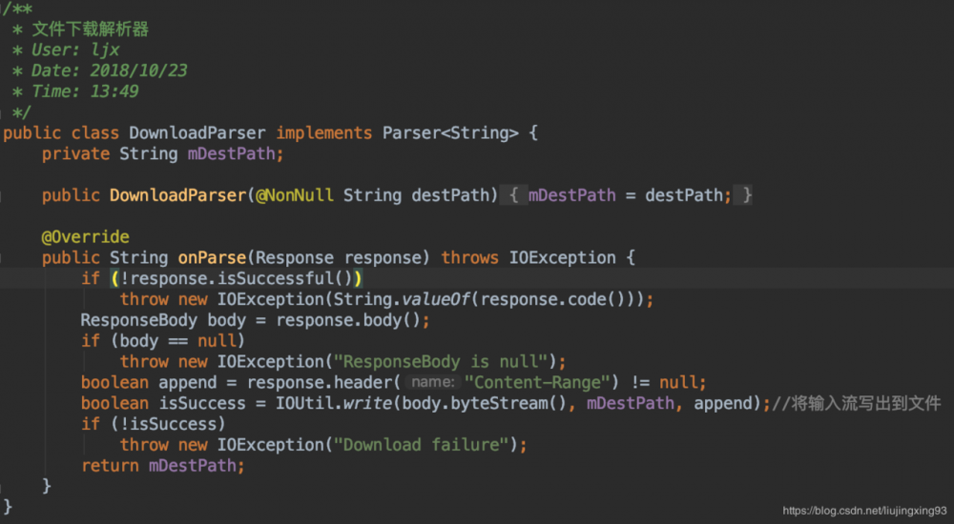The height and width of the screenshot is (524, 954).
Task: Click the "文件下载解析器" comment line
Action: pyautogui.click(x=90, y=29)
